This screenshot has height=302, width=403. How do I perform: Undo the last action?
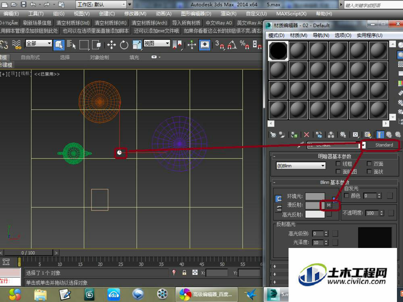[33, 4]
